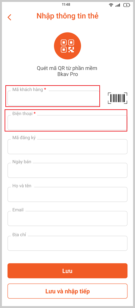Click the Mã khách hàng label
The height and width of the screenshot is (308, 135).
pyautogui.click(x=28, y=90)
